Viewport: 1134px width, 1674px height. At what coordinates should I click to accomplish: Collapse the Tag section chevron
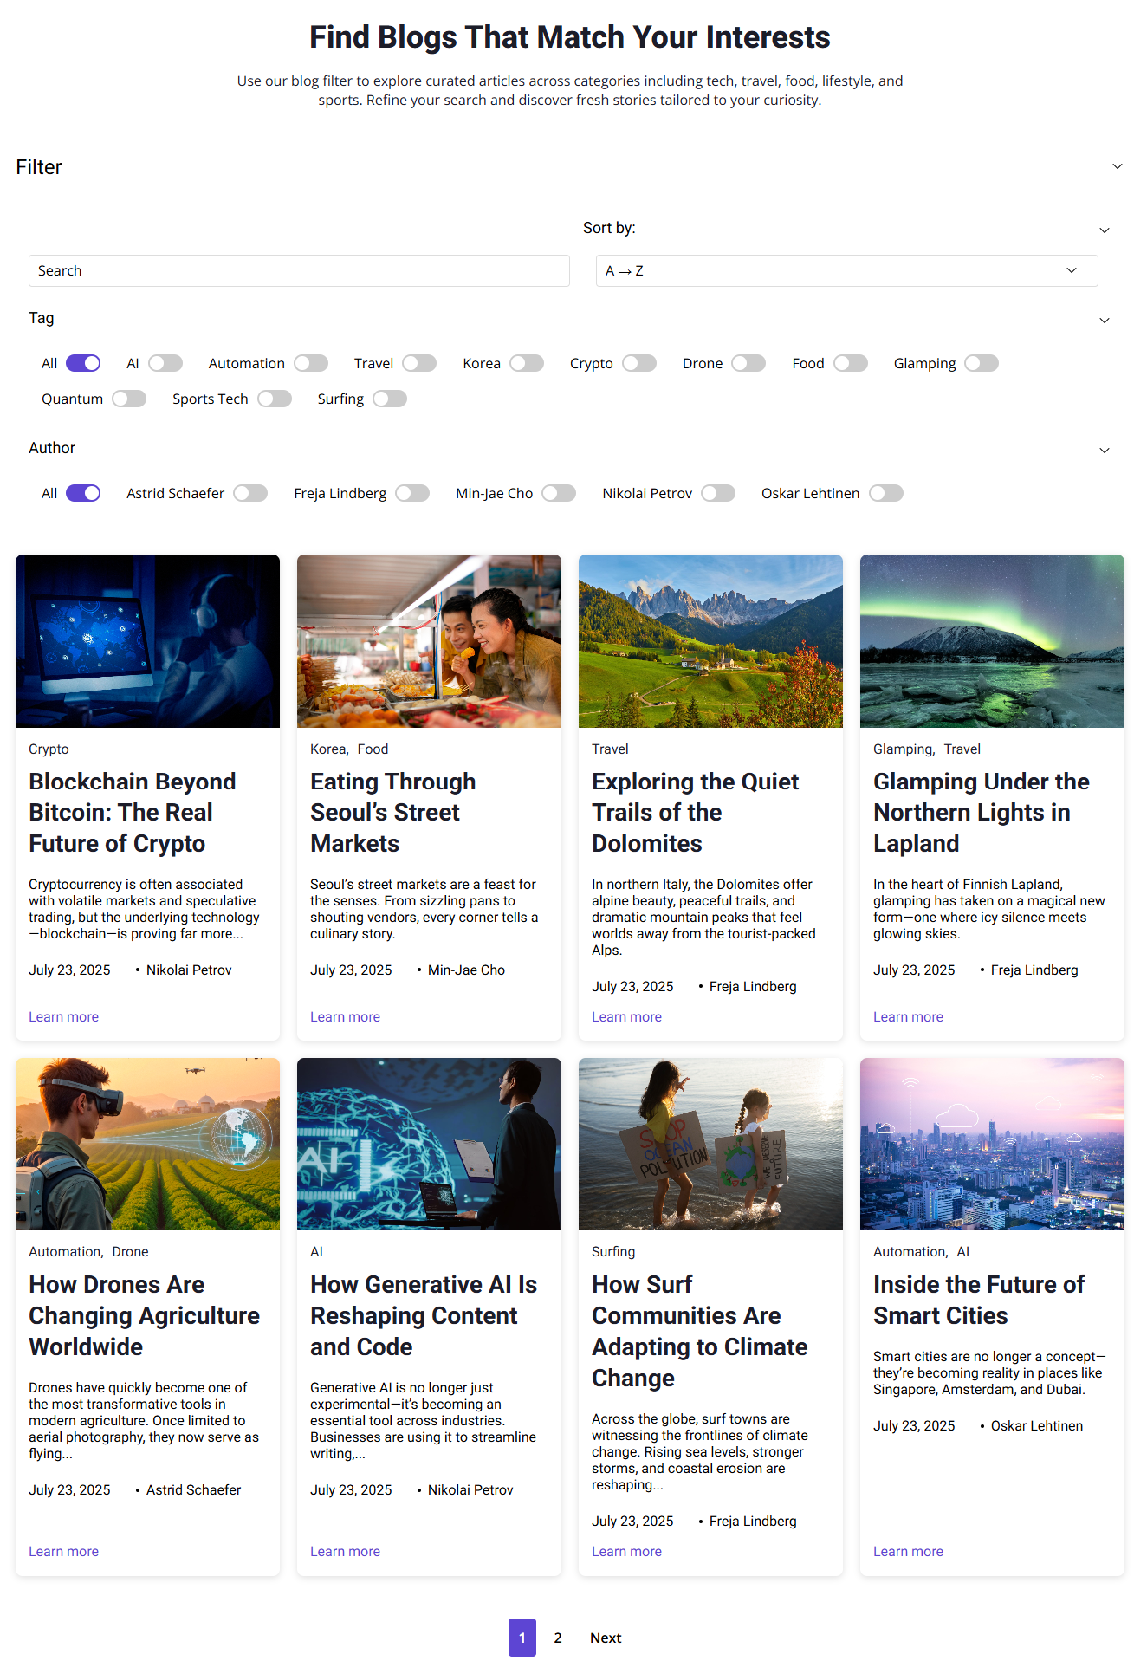click(x=1104, y=320)
